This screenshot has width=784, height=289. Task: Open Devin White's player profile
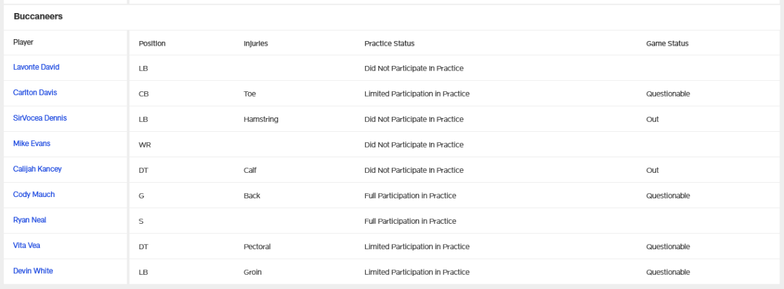tap(33, 271)
